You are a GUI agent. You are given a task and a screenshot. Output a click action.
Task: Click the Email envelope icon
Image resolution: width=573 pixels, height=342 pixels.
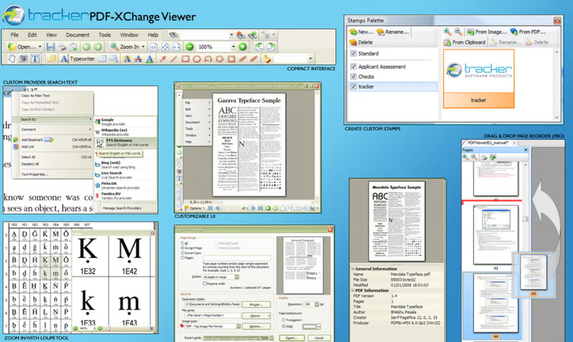pyautogui.click(x=74, y=47)
